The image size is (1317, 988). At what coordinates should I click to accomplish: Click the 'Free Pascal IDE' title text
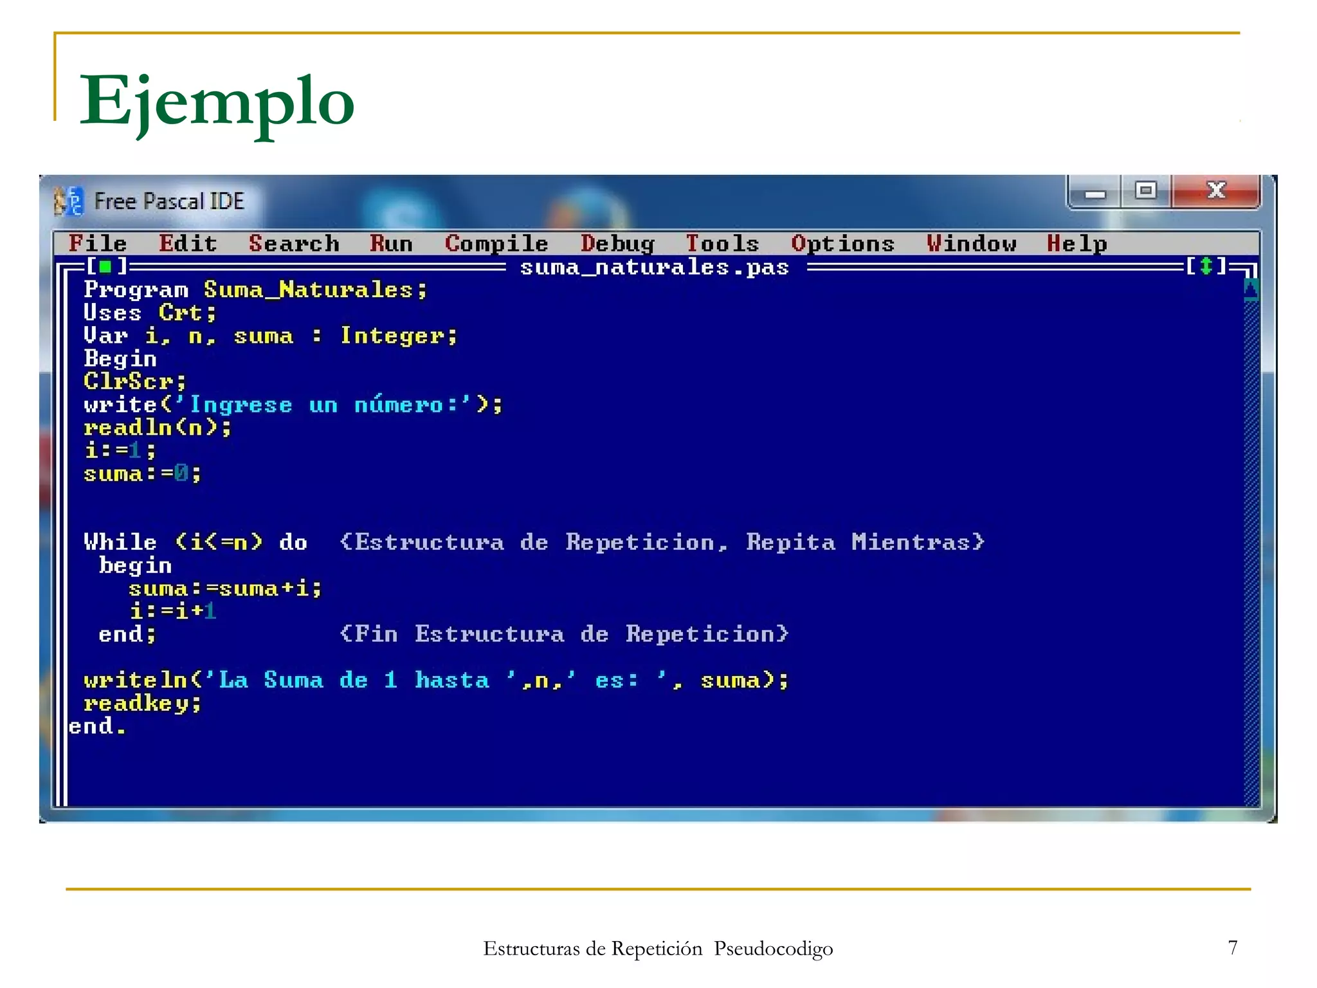[x=169, y=201]
